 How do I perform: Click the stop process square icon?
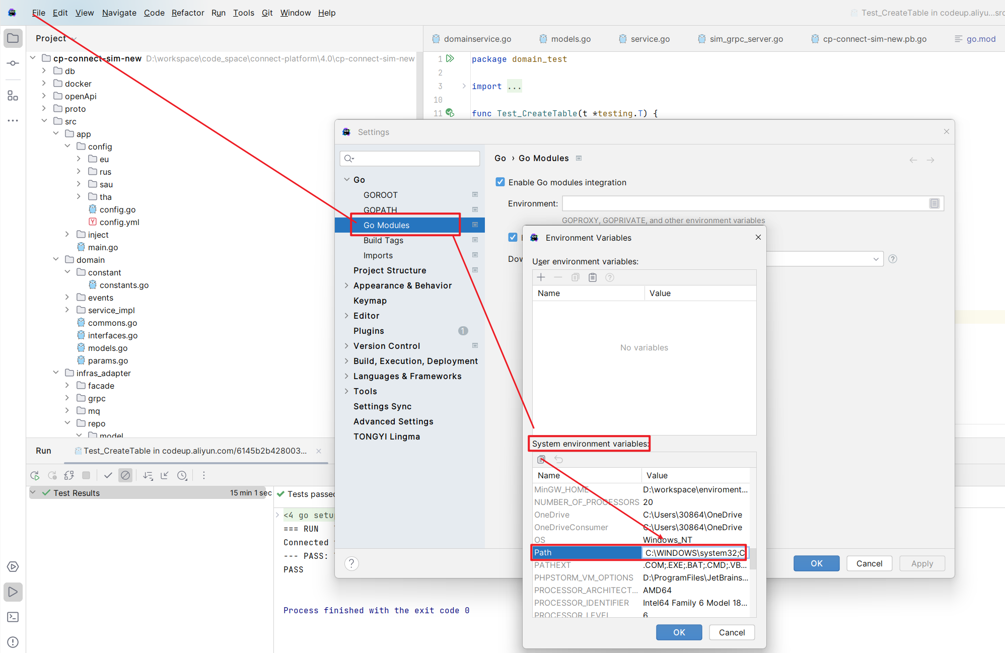pos(86,475)
